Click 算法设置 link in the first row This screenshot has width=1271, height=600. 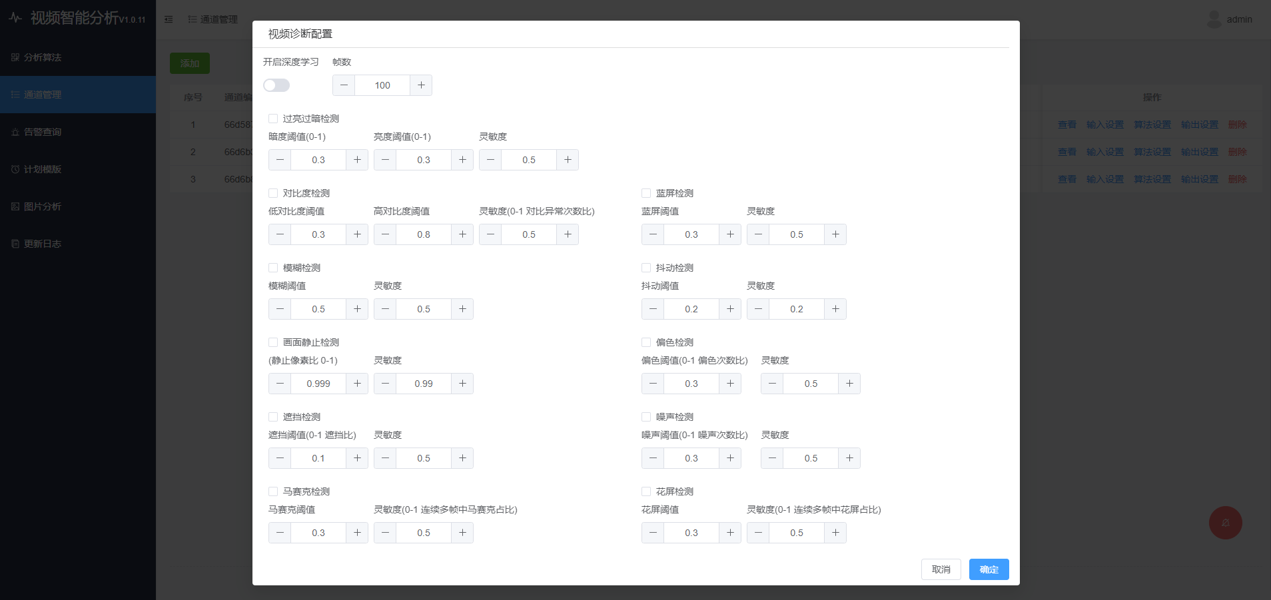[1152, 125]
